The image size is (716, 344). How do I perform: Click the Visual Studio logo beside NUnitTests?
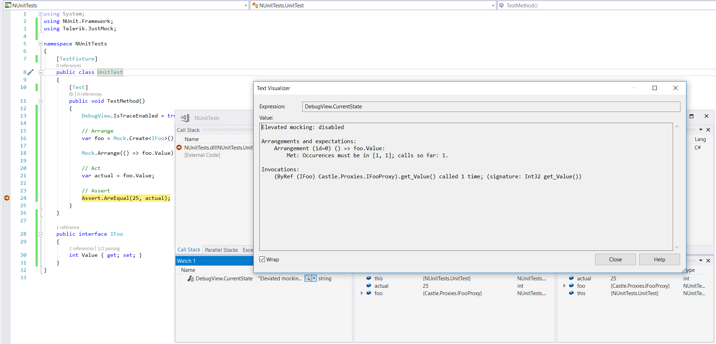pos(185,118)
